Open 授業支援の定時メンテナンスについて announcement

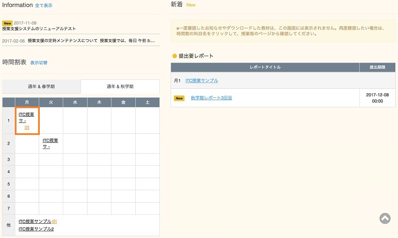click(63, 41)
